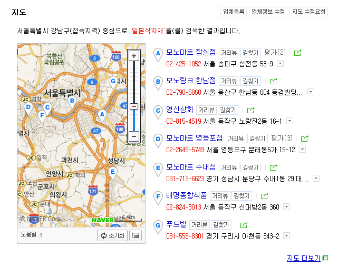Open the 도움말 help question mark icon
This screenshot has height=267, width=338.
pyautogui.click(x=41, y=235)
